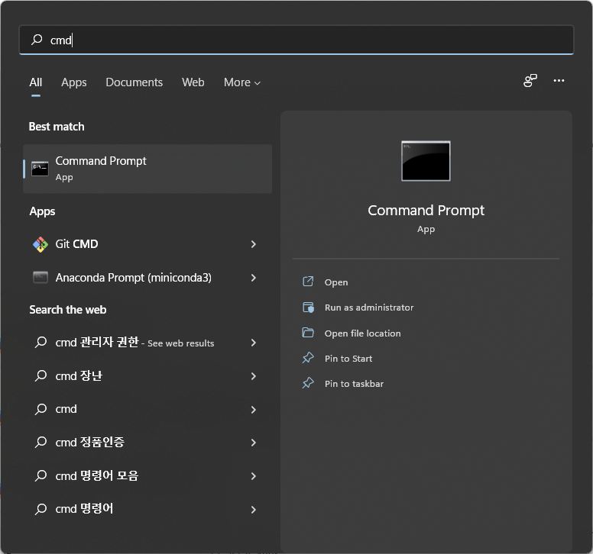Click Open in the Command Prompt panel
593x554 pixels.
click(x=335, y=282)
